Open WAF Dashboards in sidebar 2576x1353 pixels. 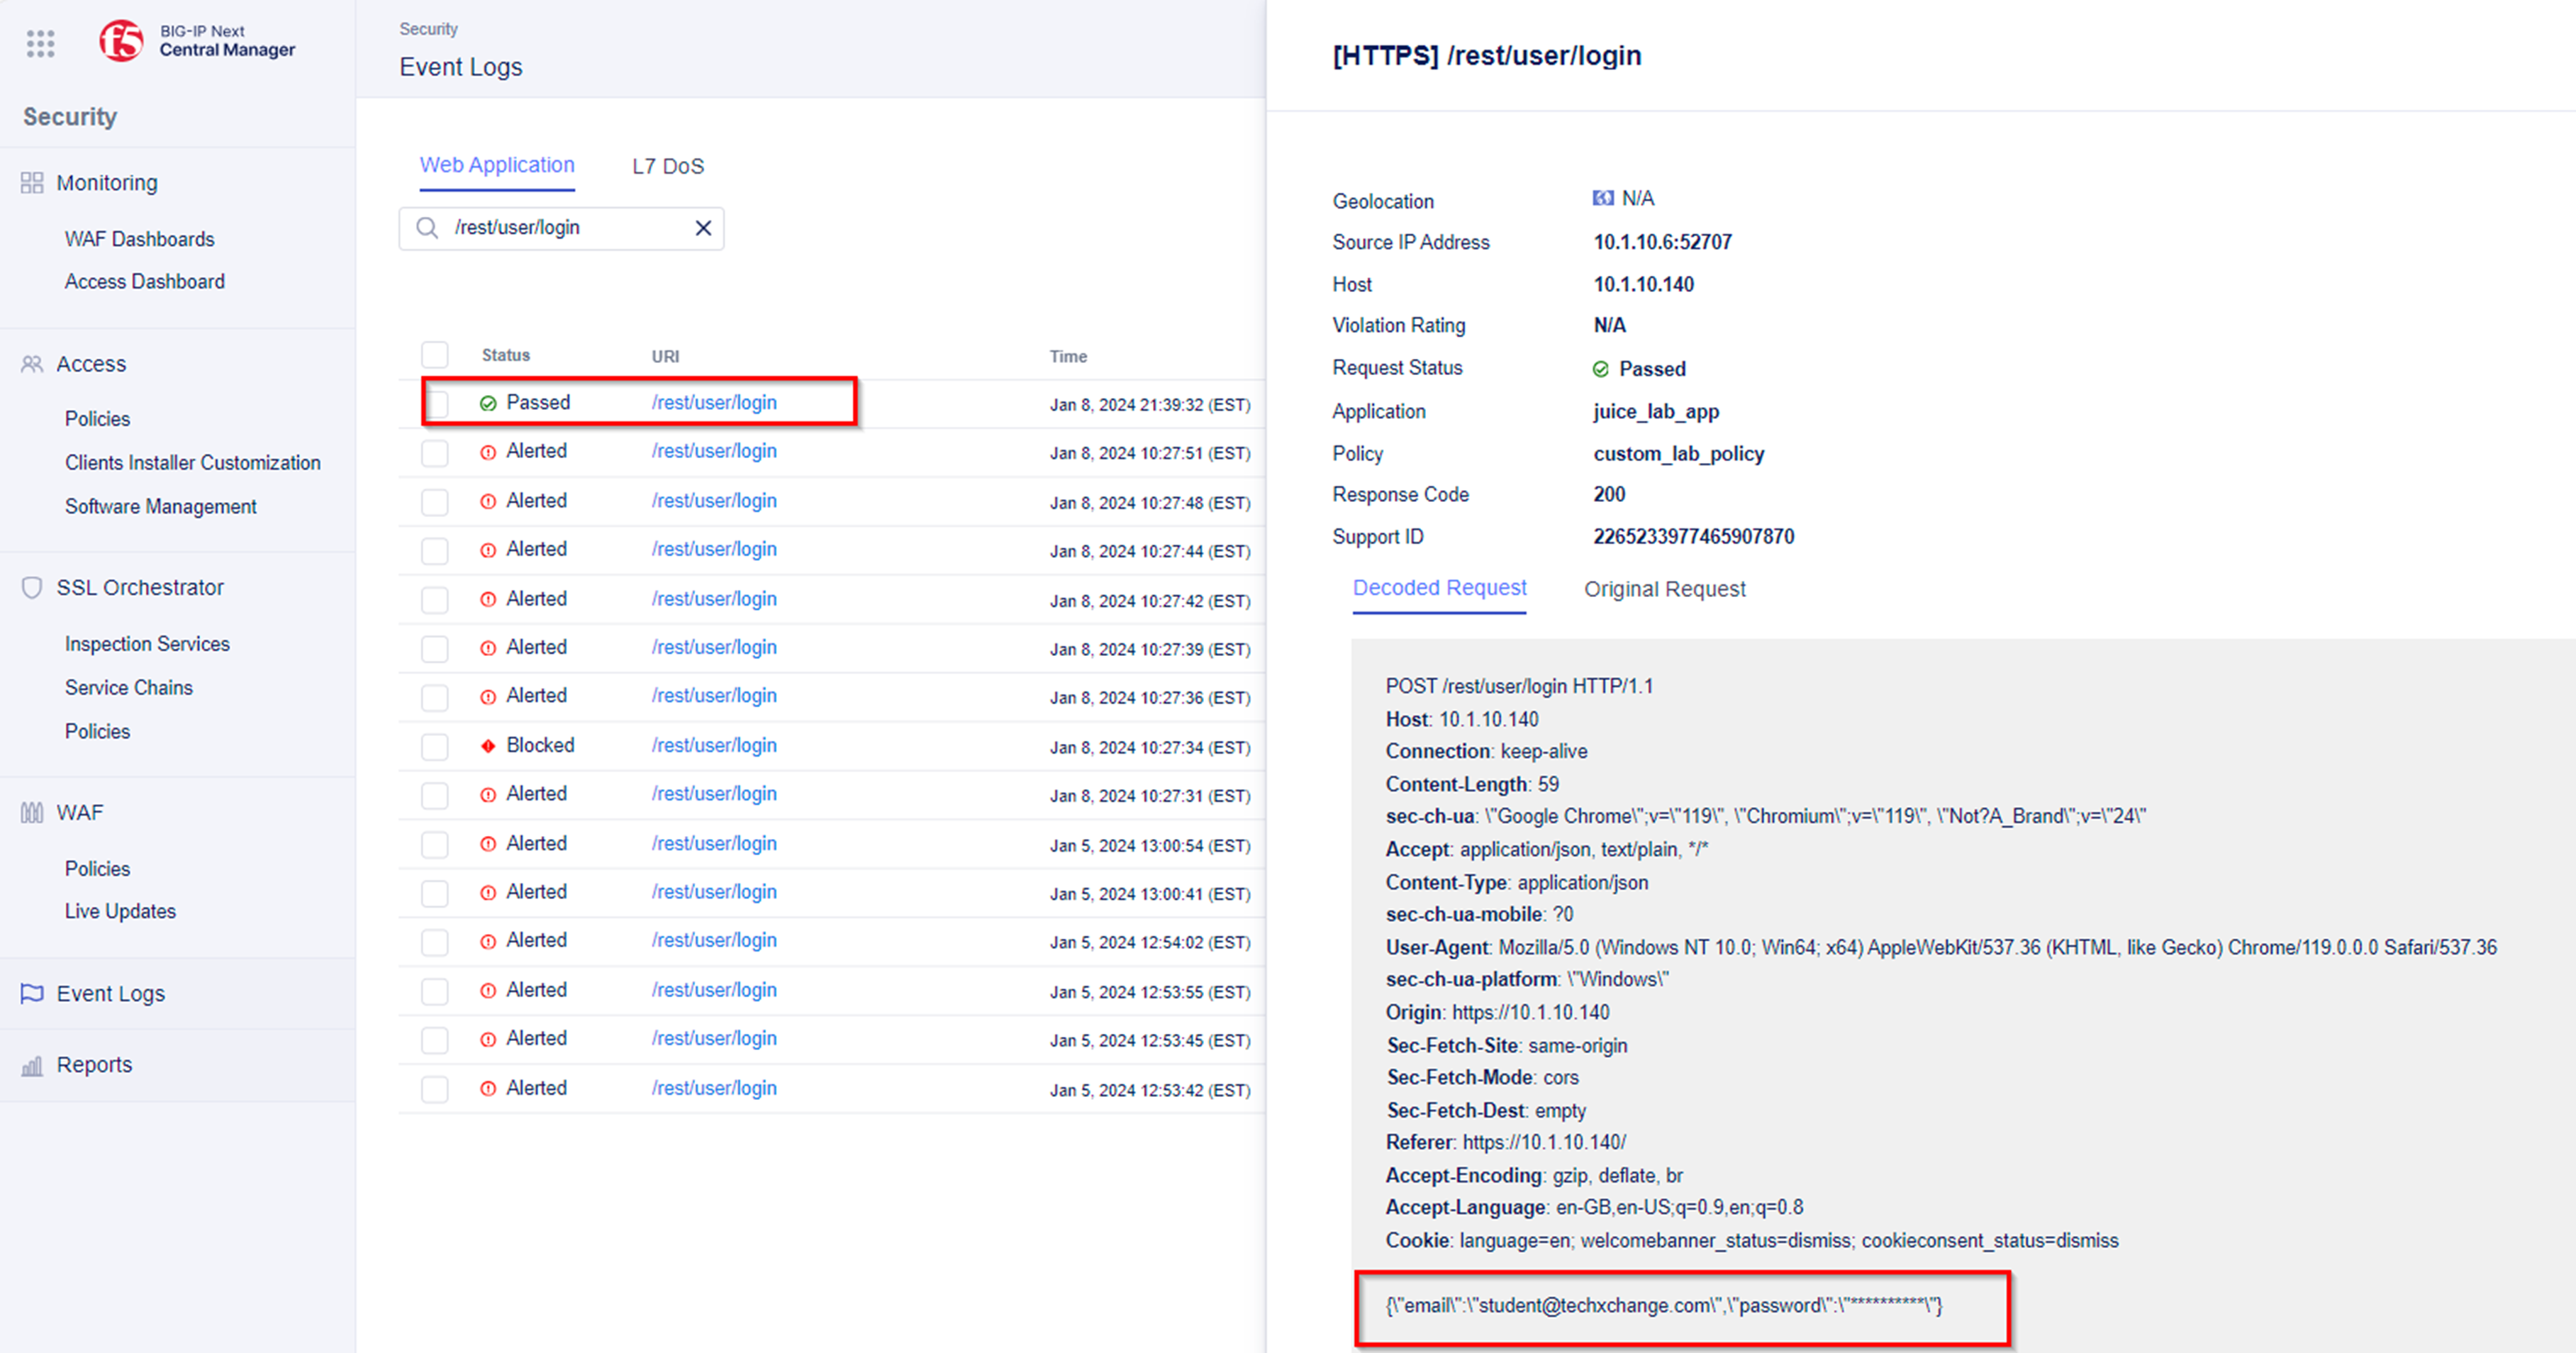(x=140, y=239)
